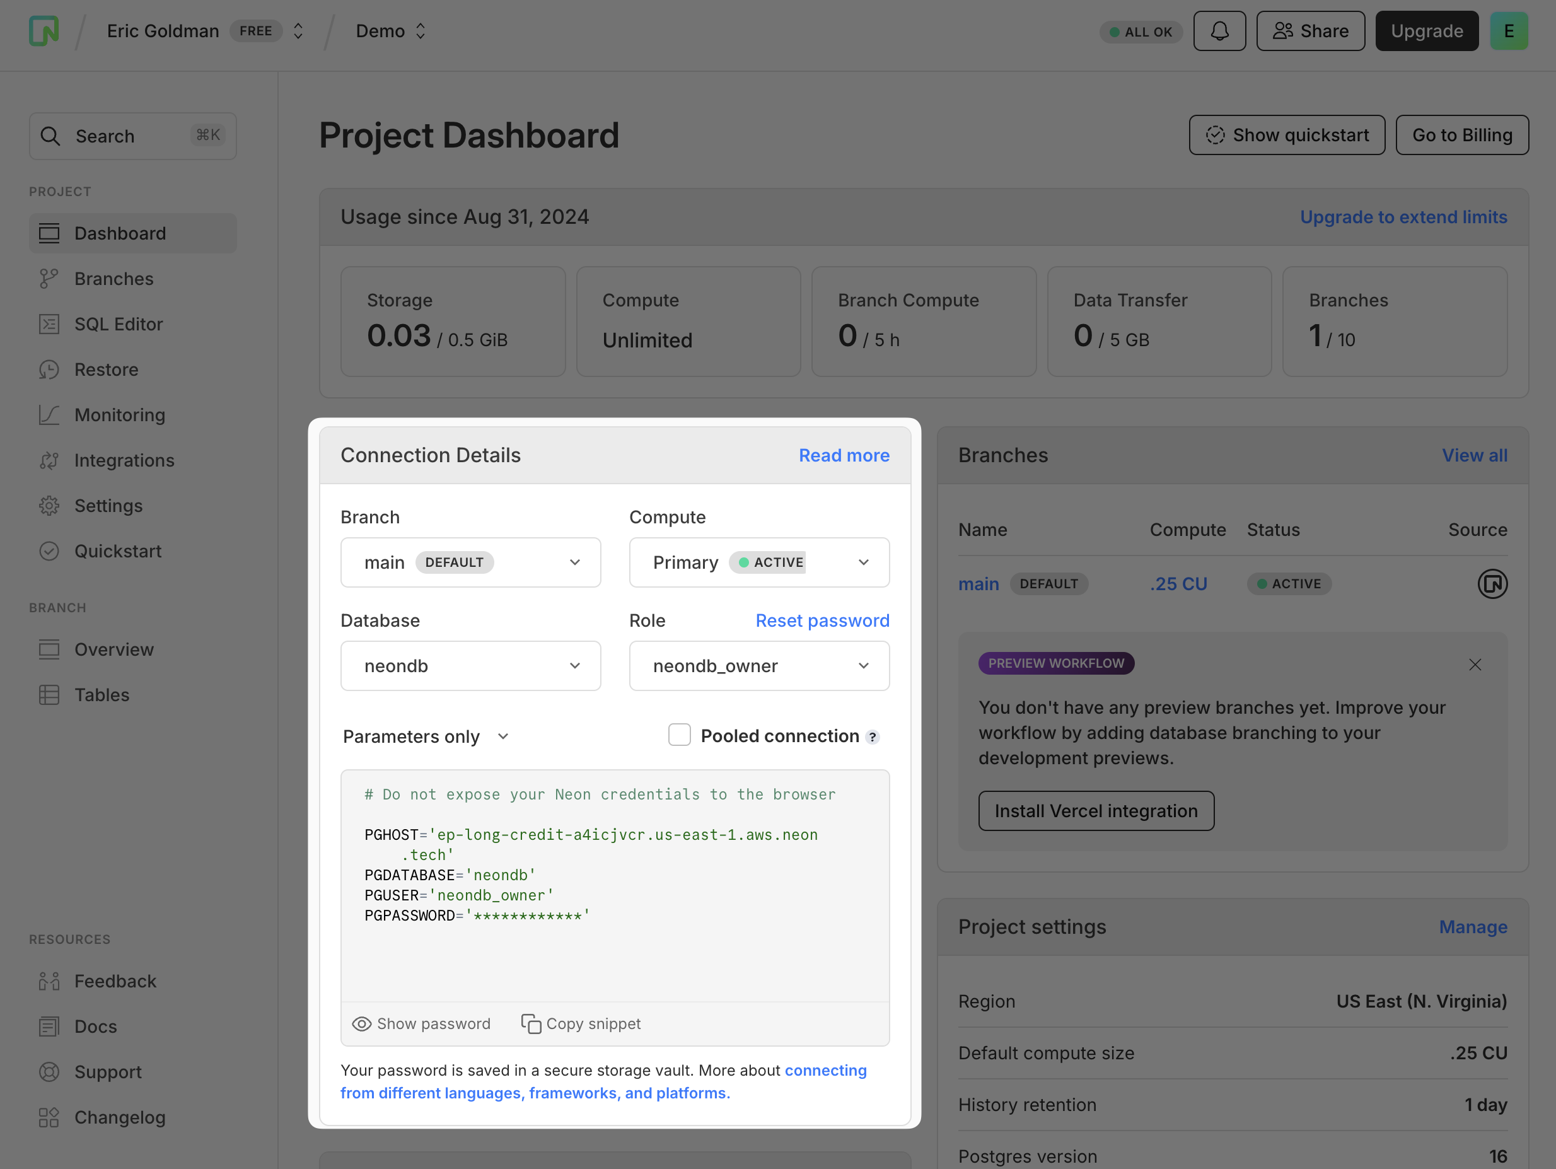Click the pooled connection help question mark
The width and height of the screenshot is (1556, 1169).
873,736
